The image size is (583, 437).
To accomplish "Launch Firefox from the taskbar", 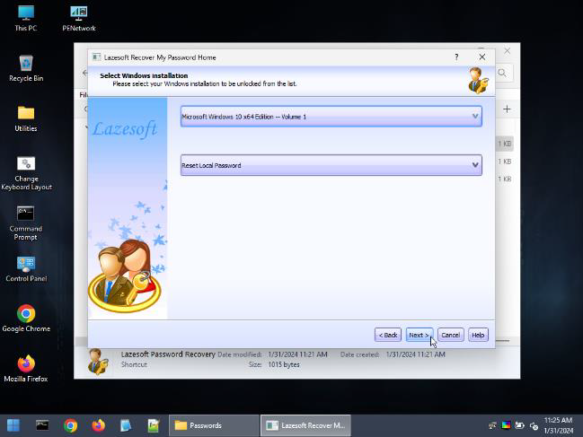I will pyautogui.click(x=98, y=425).
